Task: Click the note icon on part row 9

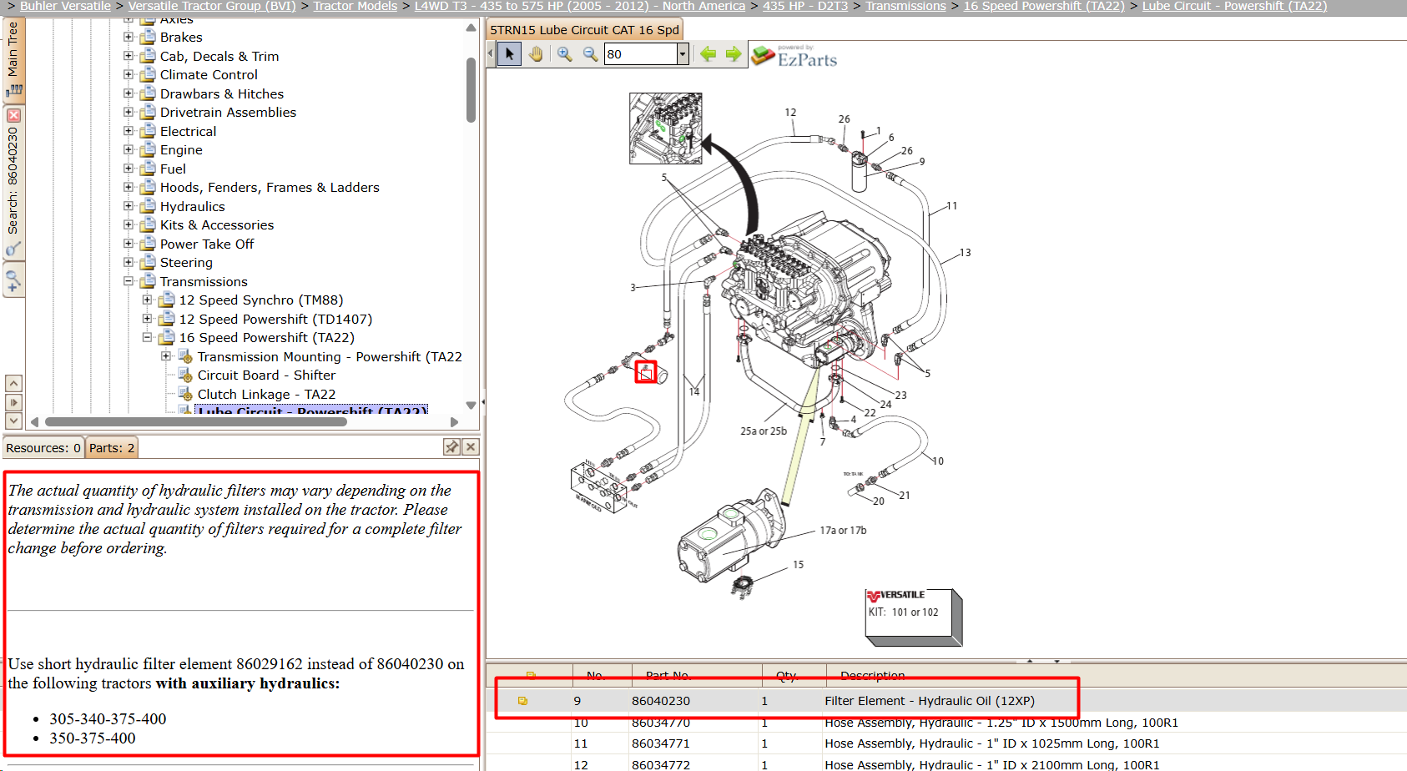Action: 522,701
